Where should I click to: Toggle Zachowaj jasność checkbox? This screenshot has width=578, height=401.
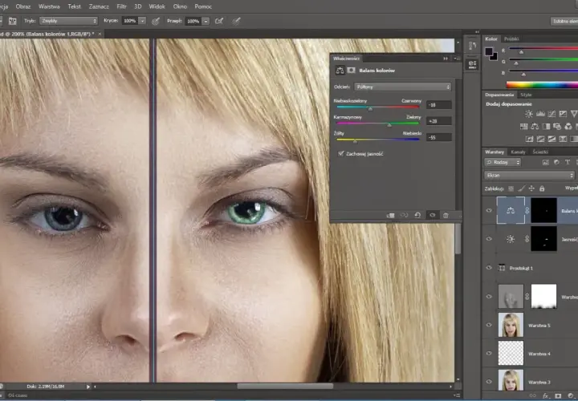click(341, 153)
